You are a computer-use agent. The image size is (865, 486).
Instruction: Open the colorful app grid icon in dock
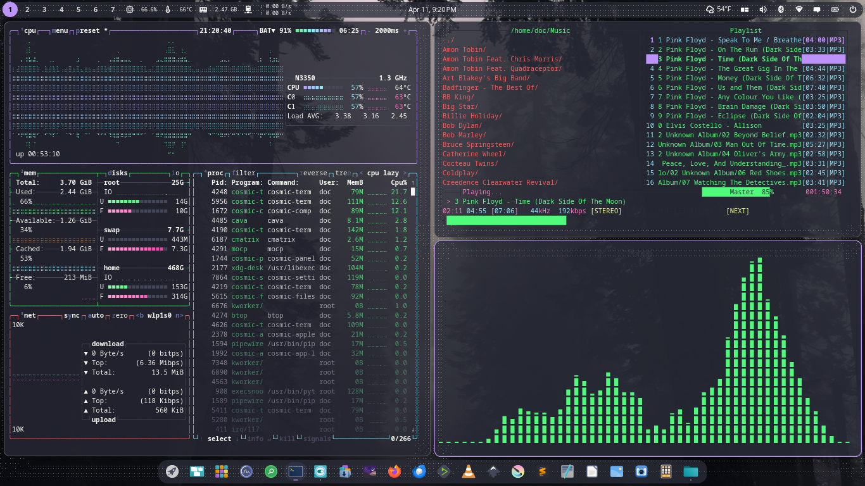221,471
